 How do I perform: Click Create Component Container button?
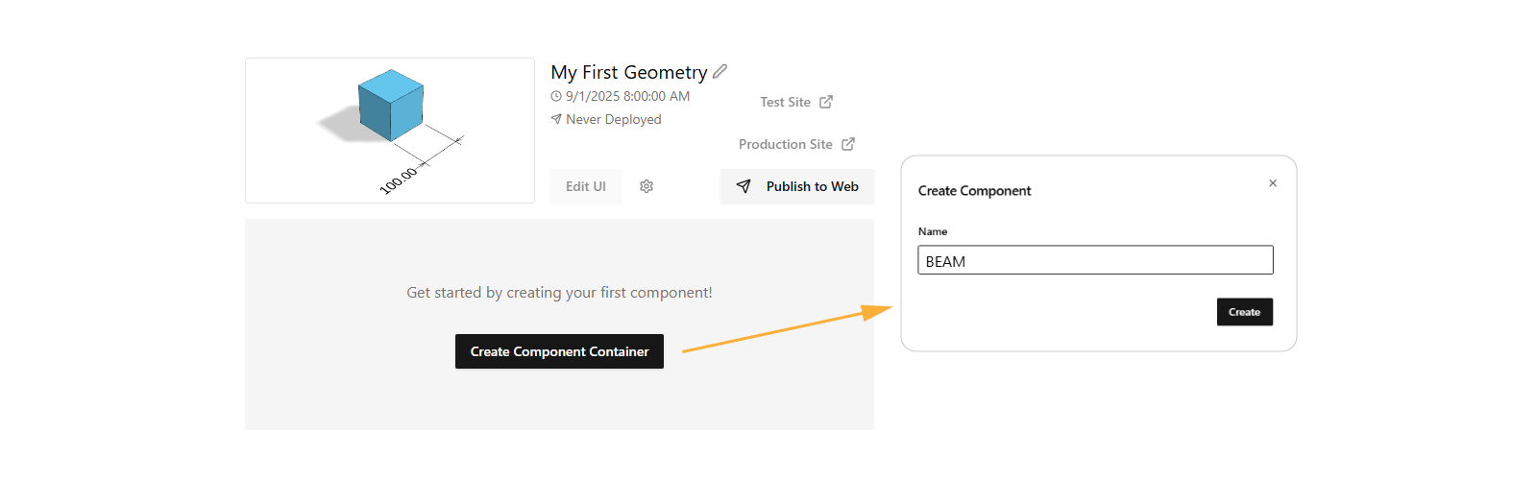[559, 351]
